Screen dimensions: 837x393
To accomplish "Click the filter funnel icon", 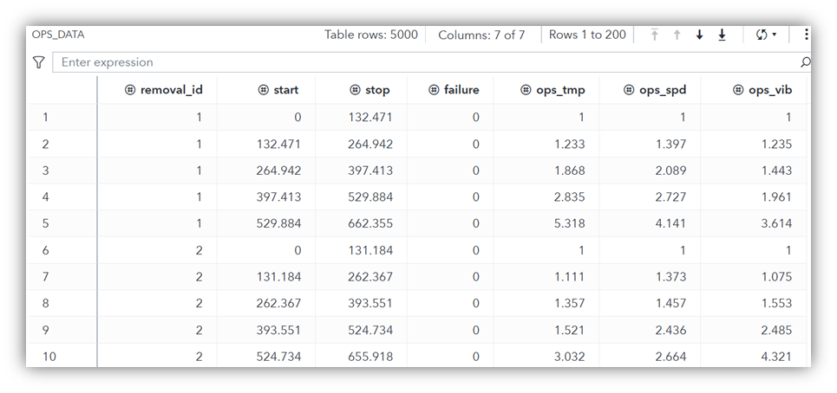I will [38, 62].
